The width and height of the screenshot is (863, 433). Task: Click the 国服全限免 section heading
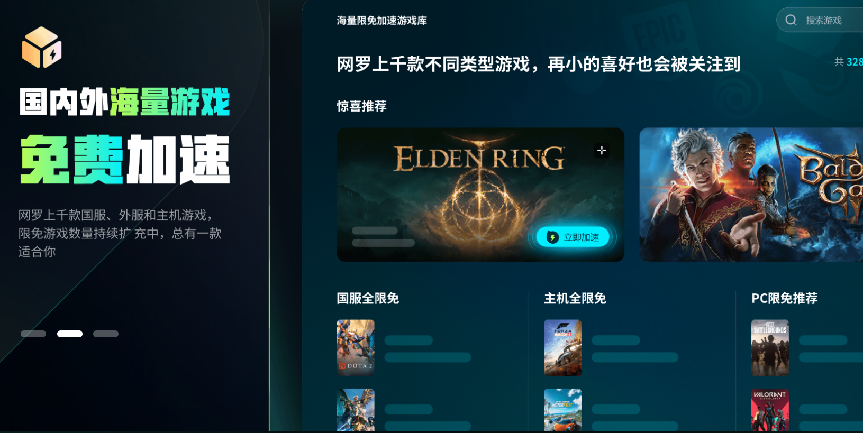point(368,298)
